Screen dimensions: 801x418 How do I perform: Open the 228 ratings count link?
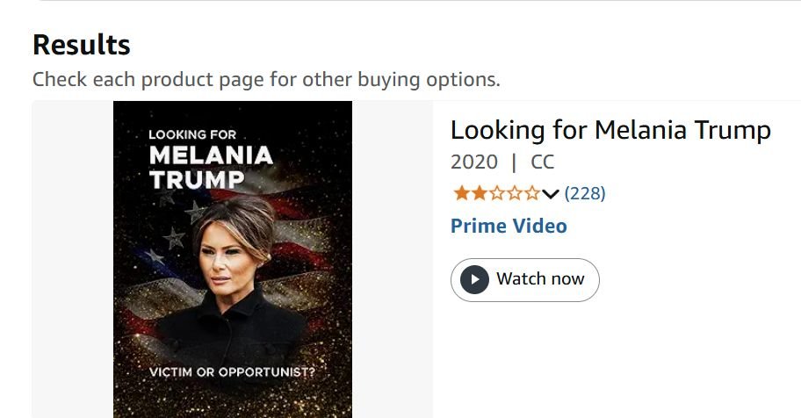pyautogui.click(x=585, y=193)
